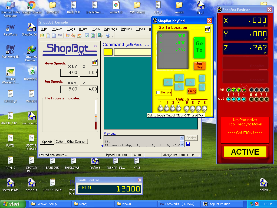Click speeds clipboard icon near Move Speeds
Image resolution: width=277 pixels, height=208 pixels.
(95, 62)
